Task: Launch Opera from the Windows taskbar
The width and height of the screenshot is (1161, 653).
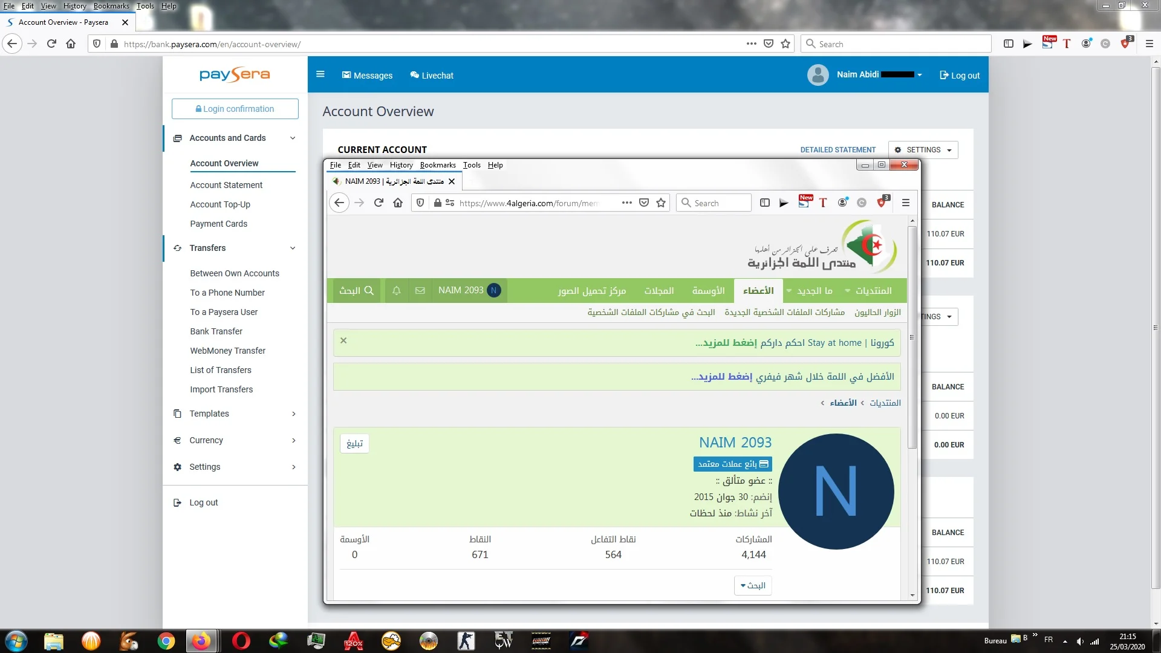Action: [x=241, y=641]
